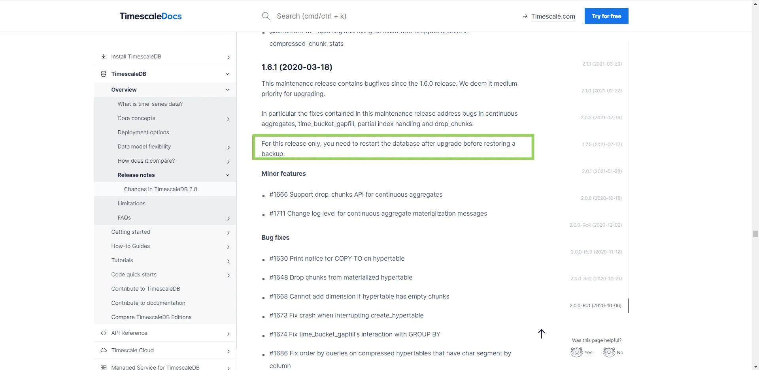Click the 1.6.1 (2020-03-18) heading
Screen dimensions: 759x370
point(297,67)
